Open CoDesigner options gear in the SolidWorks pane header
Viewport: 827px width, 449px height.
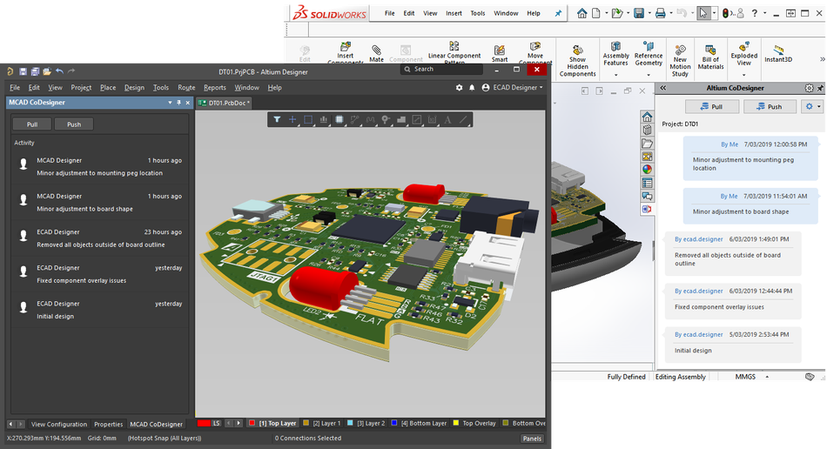[x=809, y=88]
